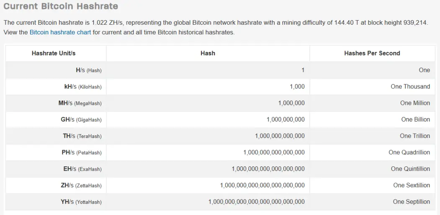Image resolution: width=440 pixels, height=215 pixels.
Task: Select the YH/s row hash number
Action: (x=257, y=202)
